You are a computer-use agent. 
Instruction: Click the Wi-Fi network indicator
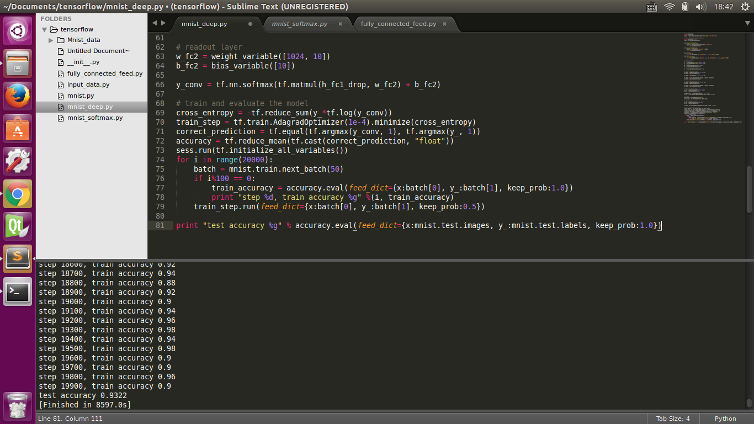(x=670, y=7)
